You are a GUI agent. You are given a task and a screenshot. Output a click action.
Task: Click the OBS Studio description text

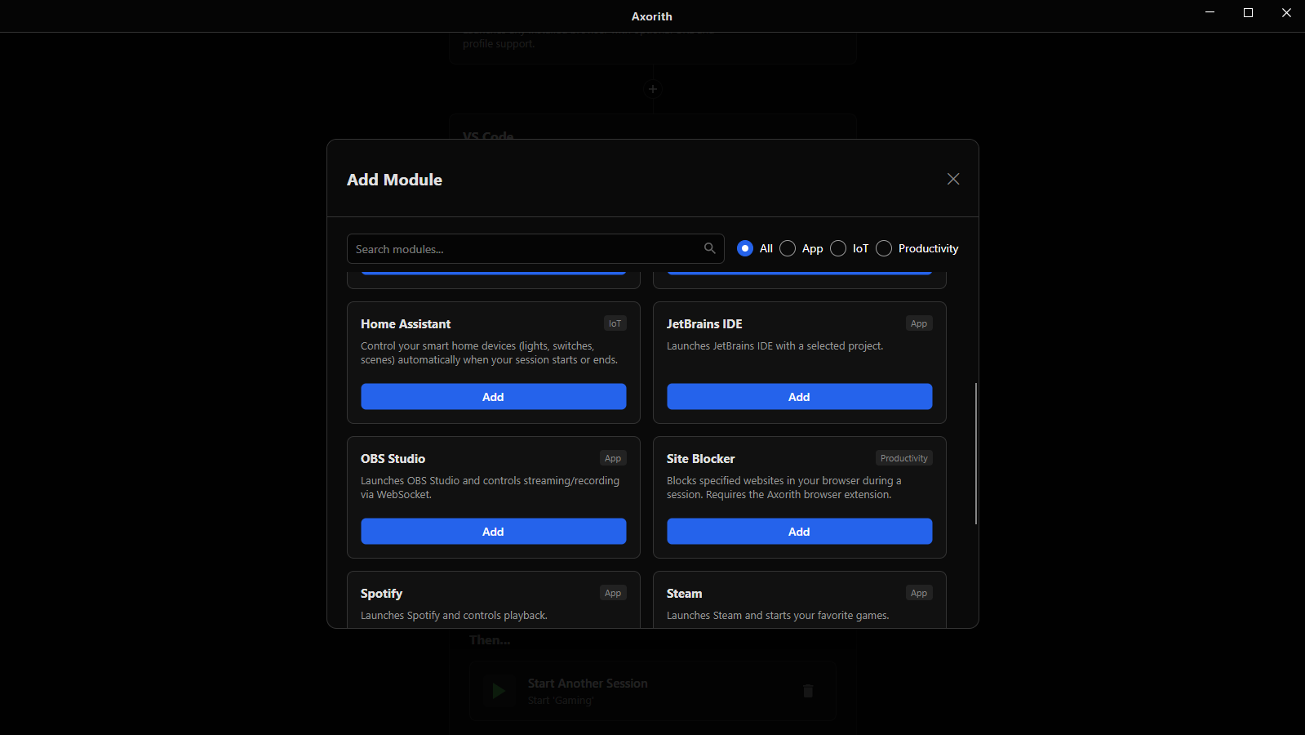[490, 488]
